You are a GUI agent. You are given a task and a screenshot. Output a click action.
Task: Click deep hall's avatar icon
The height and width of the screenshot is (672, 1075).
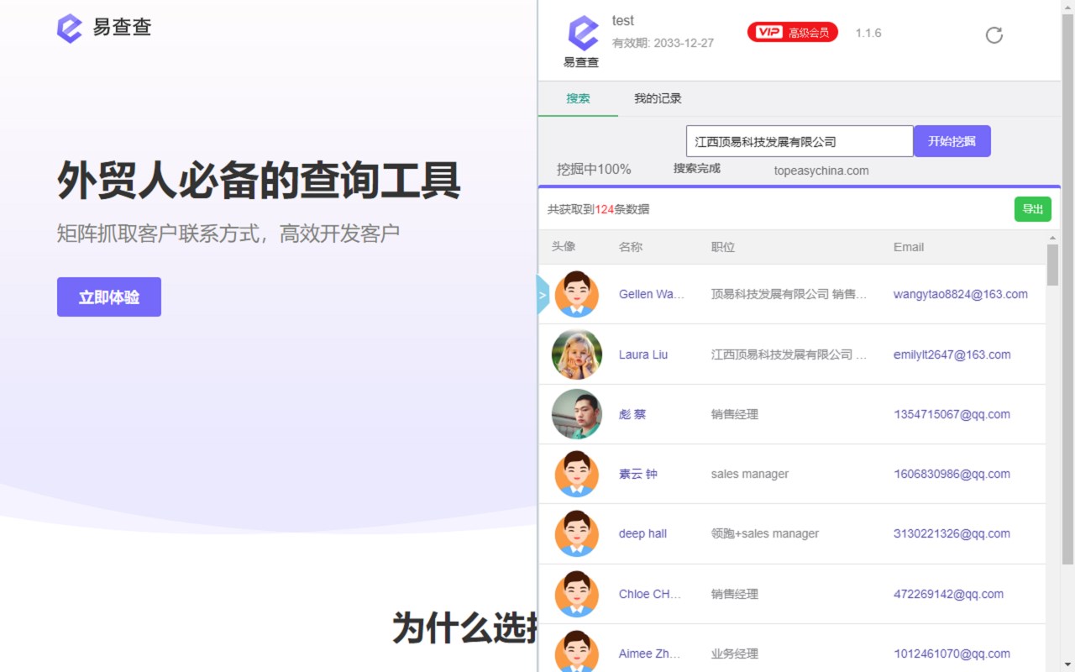[577, 533]
